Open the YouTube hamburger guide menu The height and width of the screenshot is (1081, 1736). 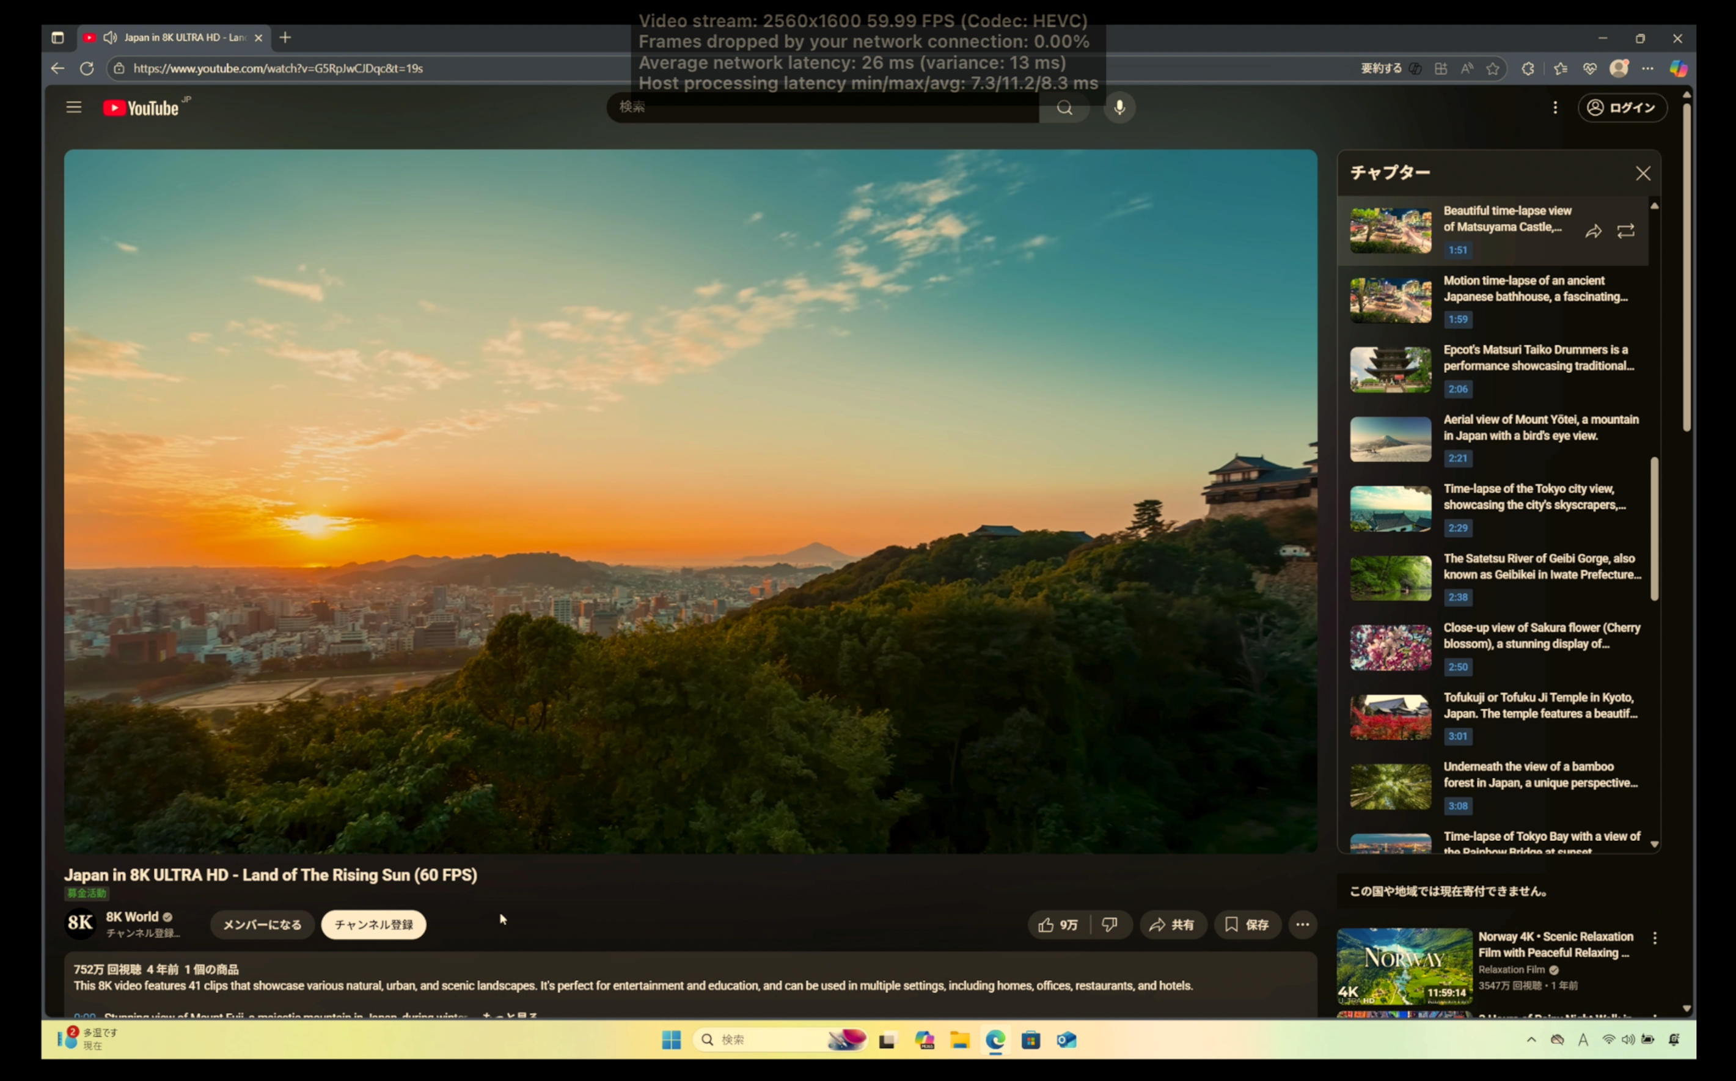click(x=73, y=107)
